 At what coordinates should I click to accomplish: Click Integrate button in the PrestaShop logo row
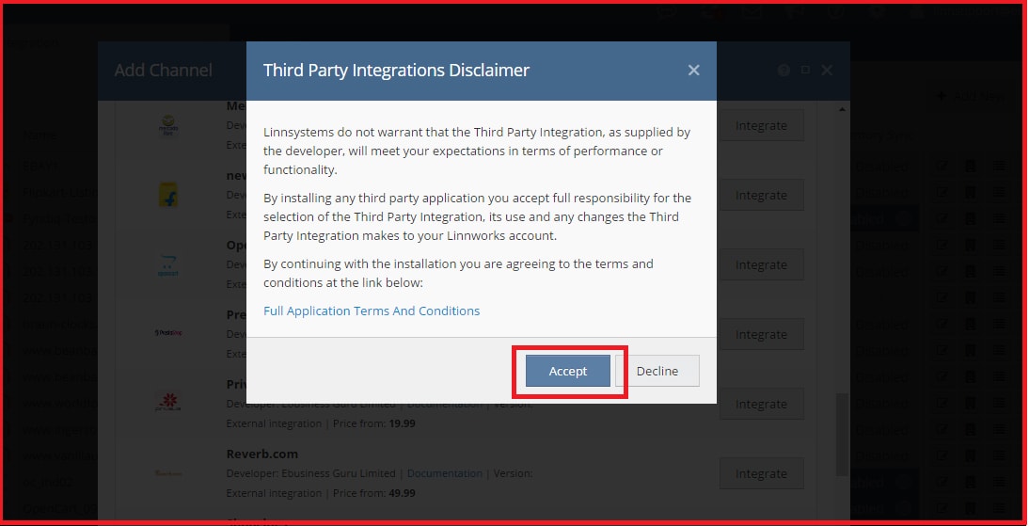pos(761,334)
